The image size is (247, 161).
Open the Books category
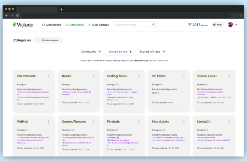coord(79,90)
